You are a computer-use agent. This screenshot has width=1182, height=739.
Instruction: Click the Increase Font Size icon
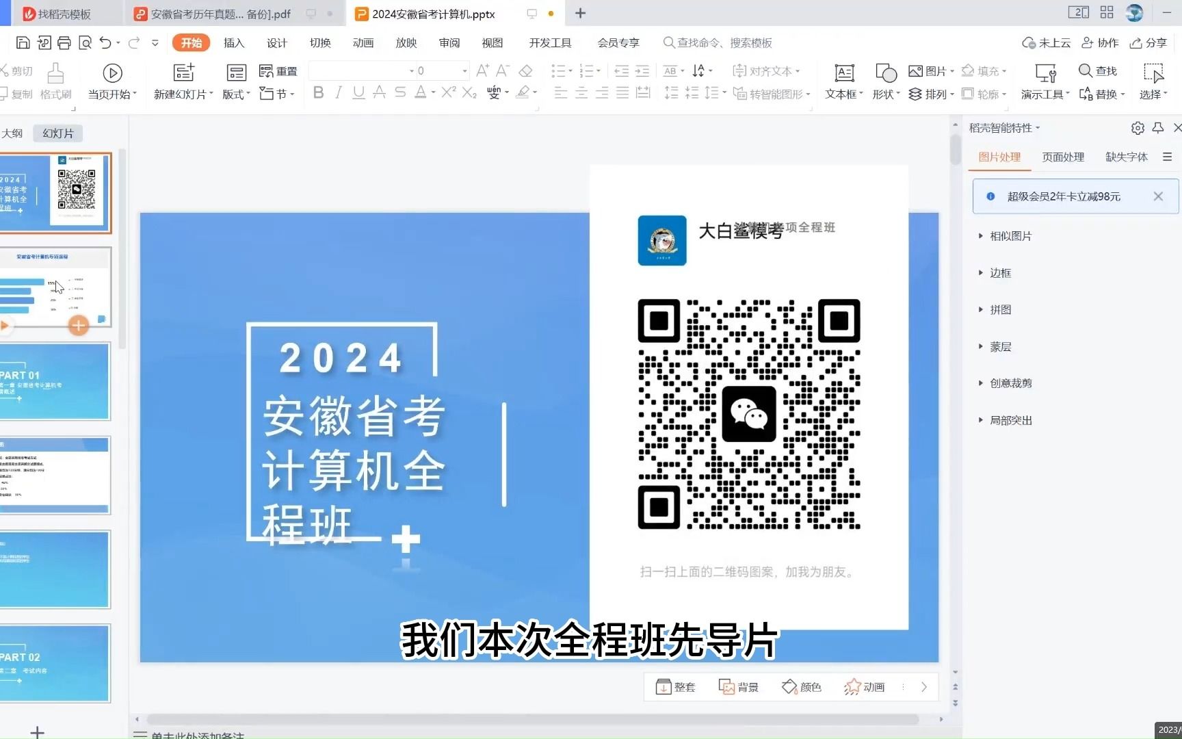point(482,70)
